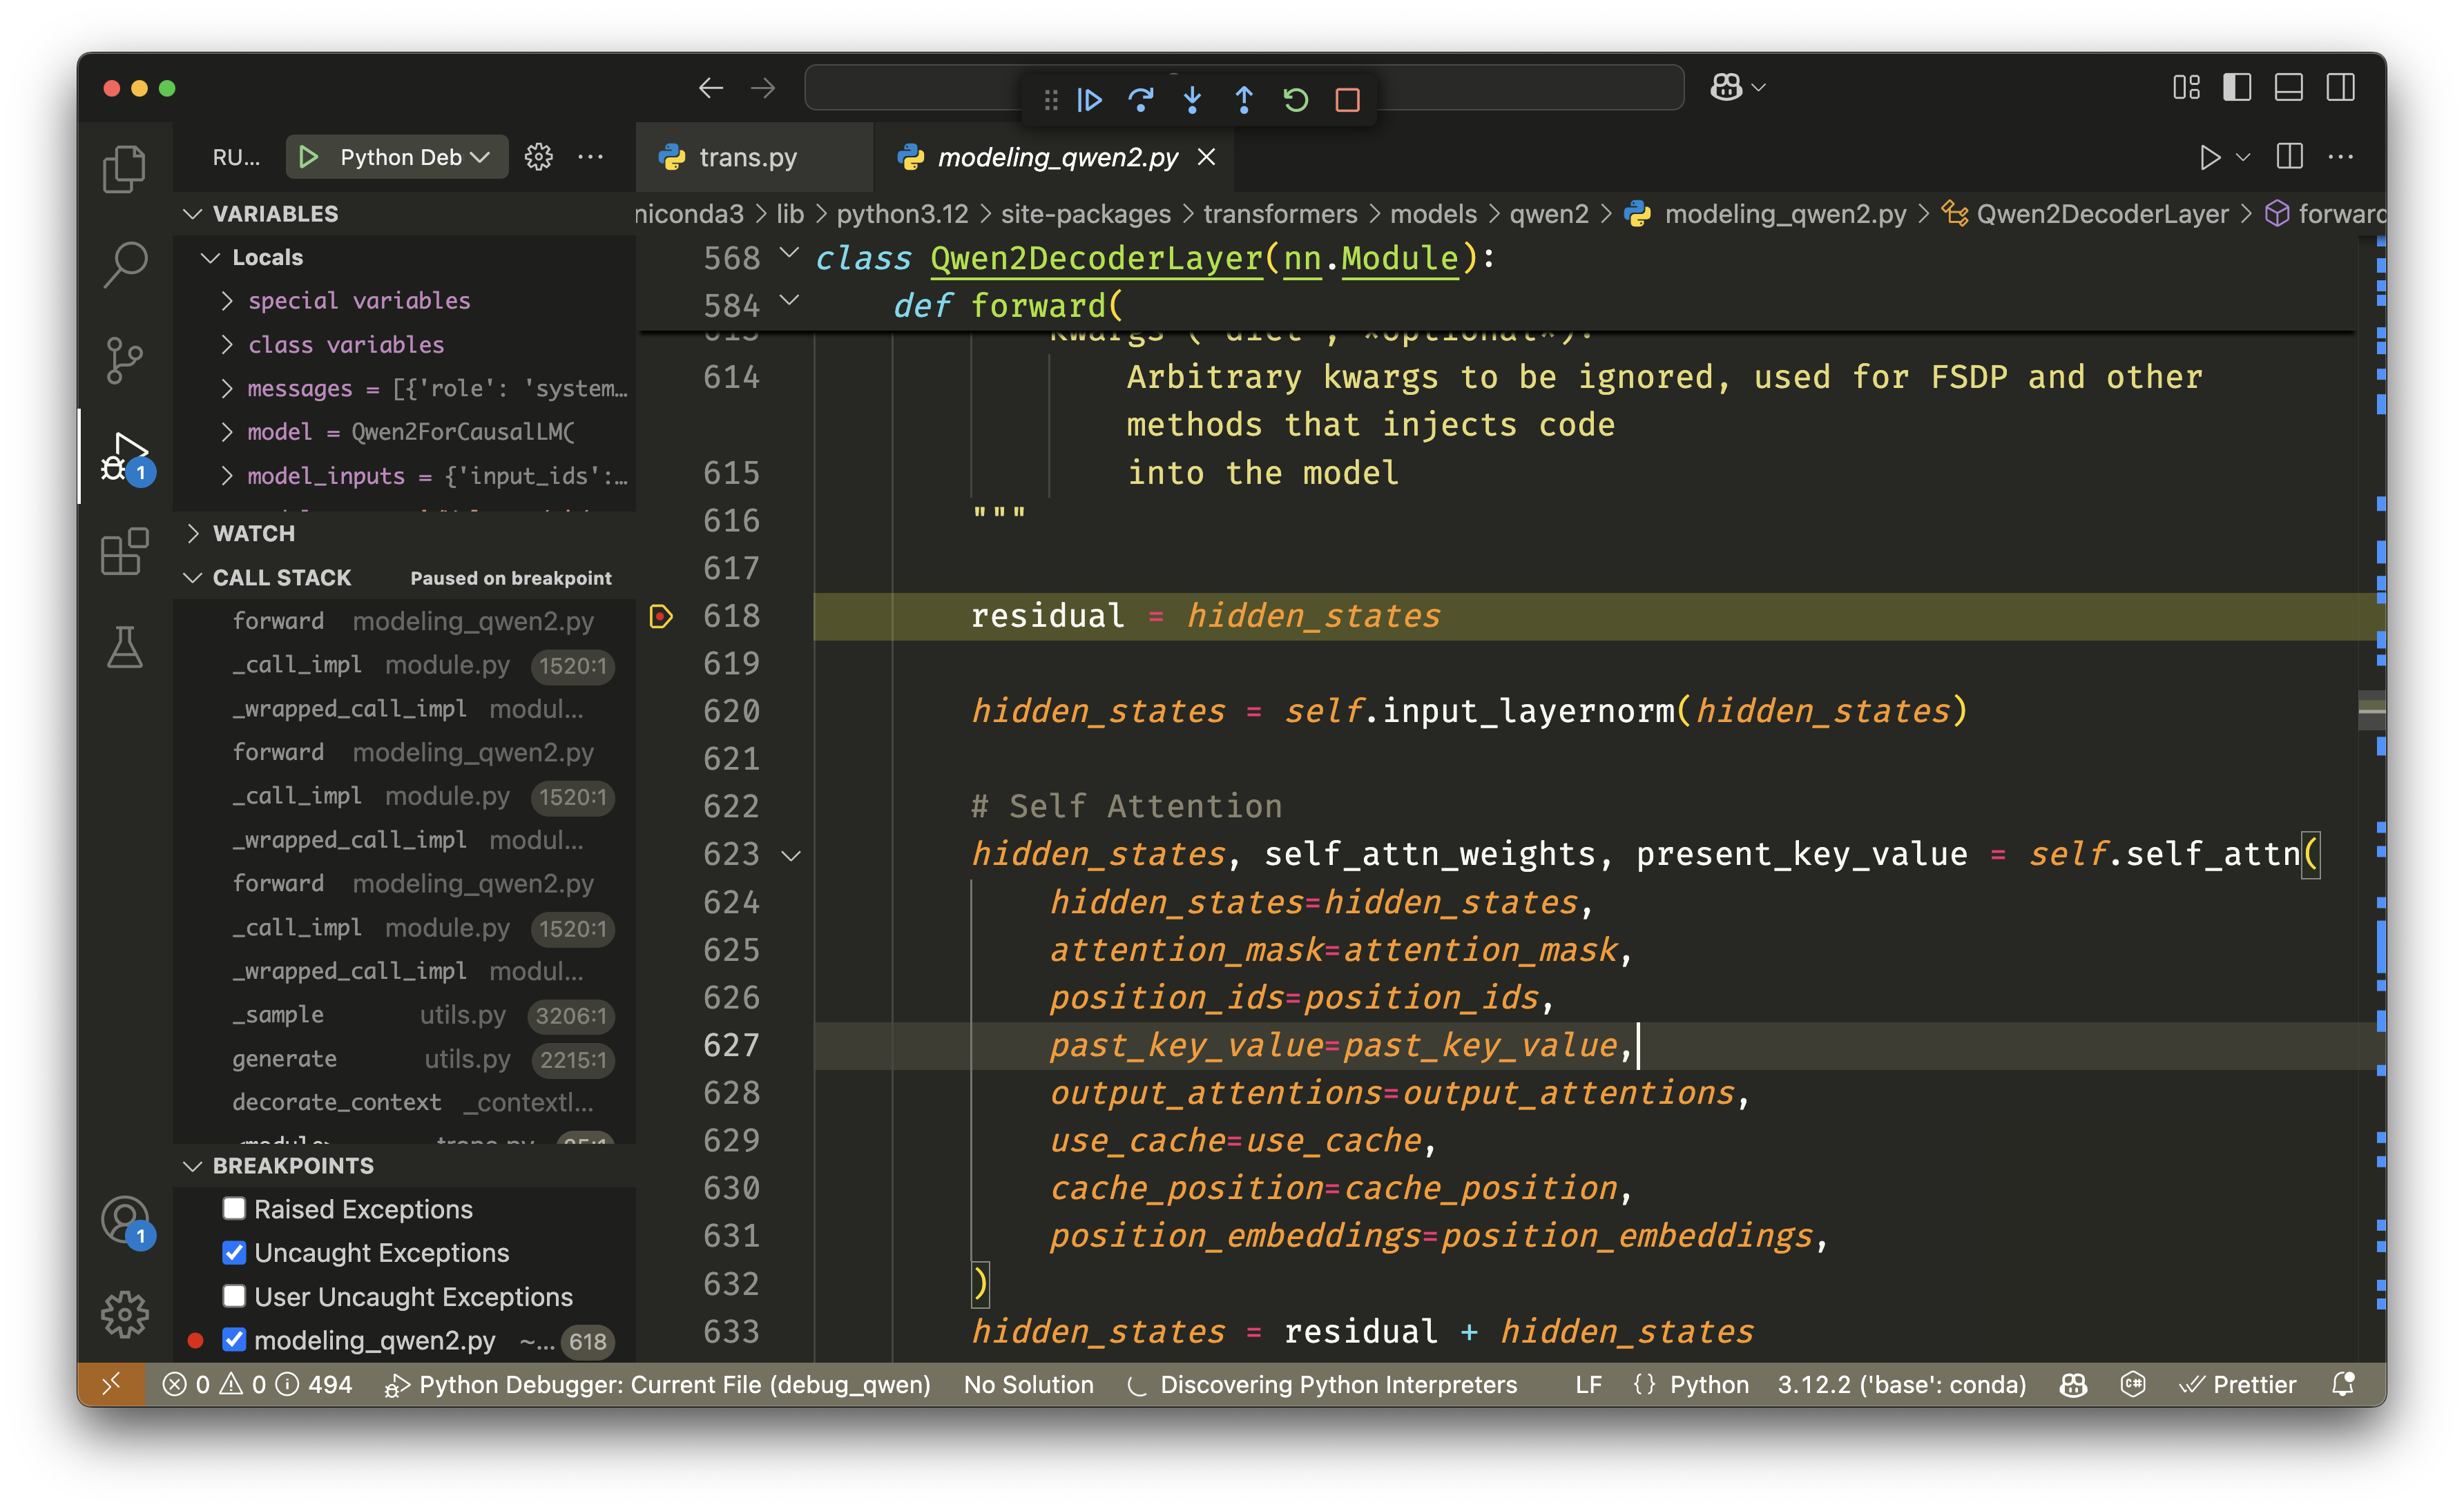Select the modeling_qwen2.py tab
Viewport: 2464px width, 1509px height.
click(1056, 157)
